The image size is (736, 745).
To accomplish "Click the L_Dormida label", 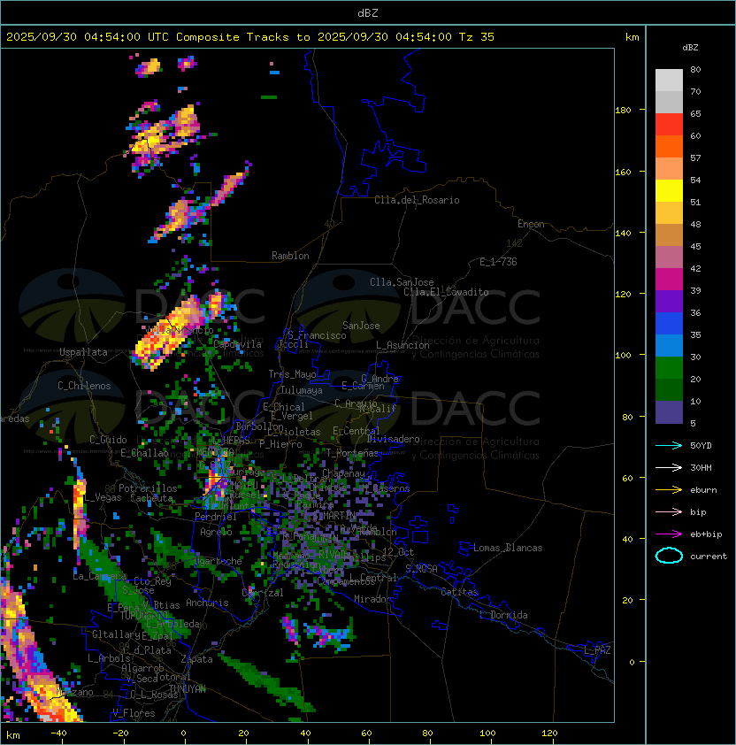I will point(503,615).
